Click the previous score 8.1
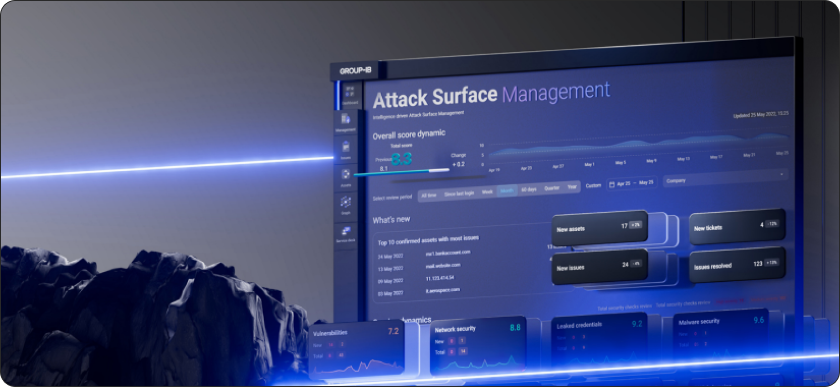The image size is (840, 387). tap(384, 169)
